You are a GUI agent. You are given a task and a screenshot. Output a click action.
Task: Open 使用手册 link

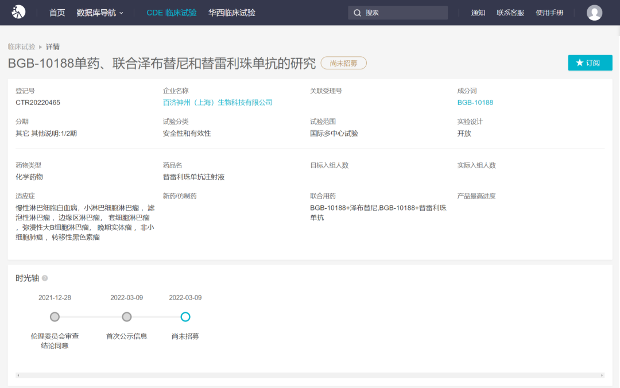[x=549, y=13]
